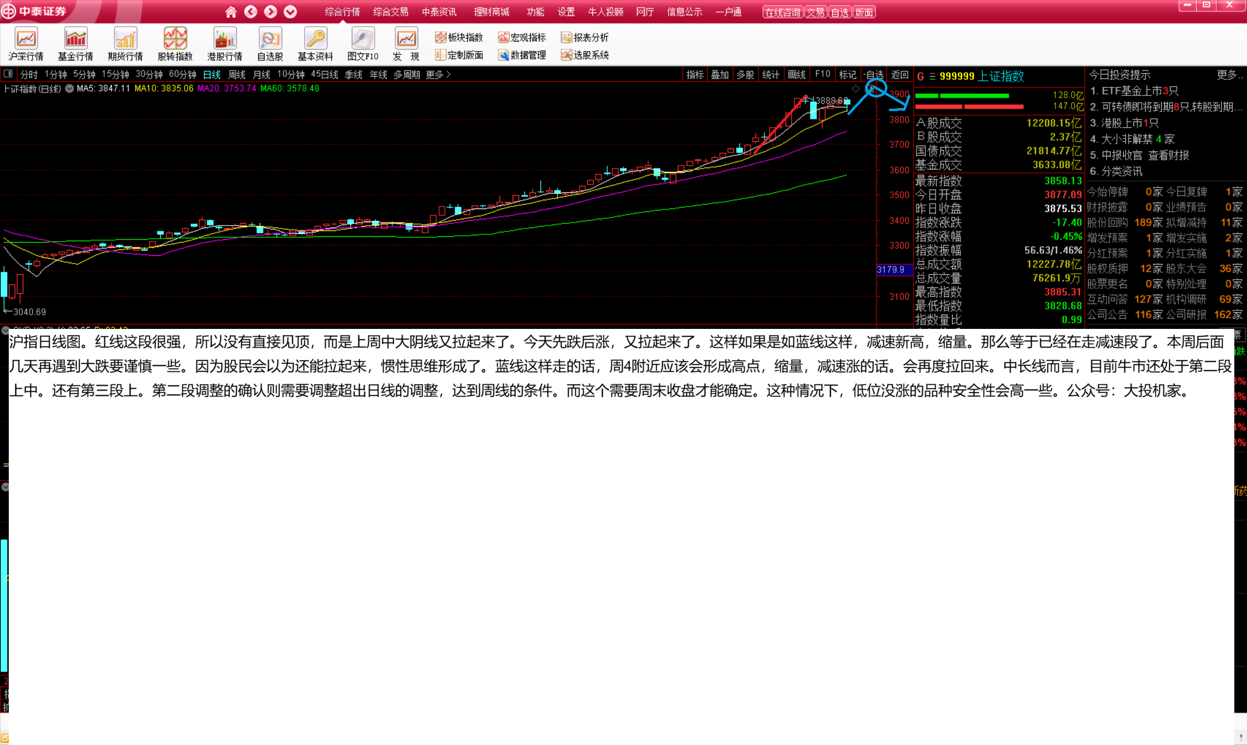Open 信息公示 menu
Viewport: 1247px width, 745px height.
click(x=685, y=12)
